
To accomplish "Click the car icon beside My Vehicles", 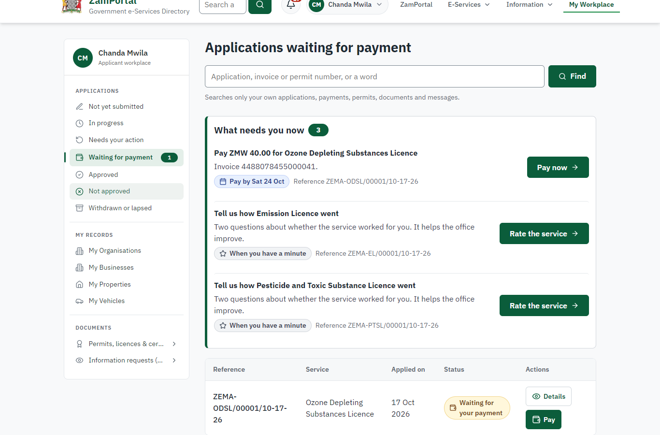I will point(80,301).
